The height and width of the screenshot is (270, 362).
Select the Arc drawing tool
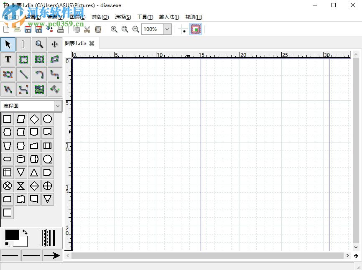pos(39,74)
